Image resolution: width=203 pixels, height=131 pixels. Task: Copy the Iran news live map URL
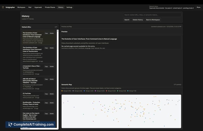(46, 114)
